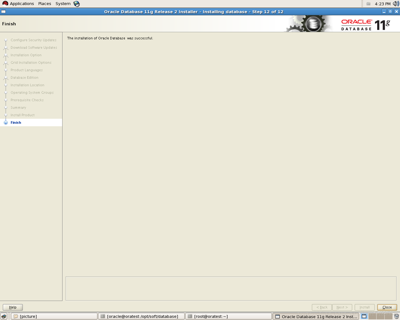Launch the web browser globe icon
The image size is (400, 320).
click(x=77, y=4)
